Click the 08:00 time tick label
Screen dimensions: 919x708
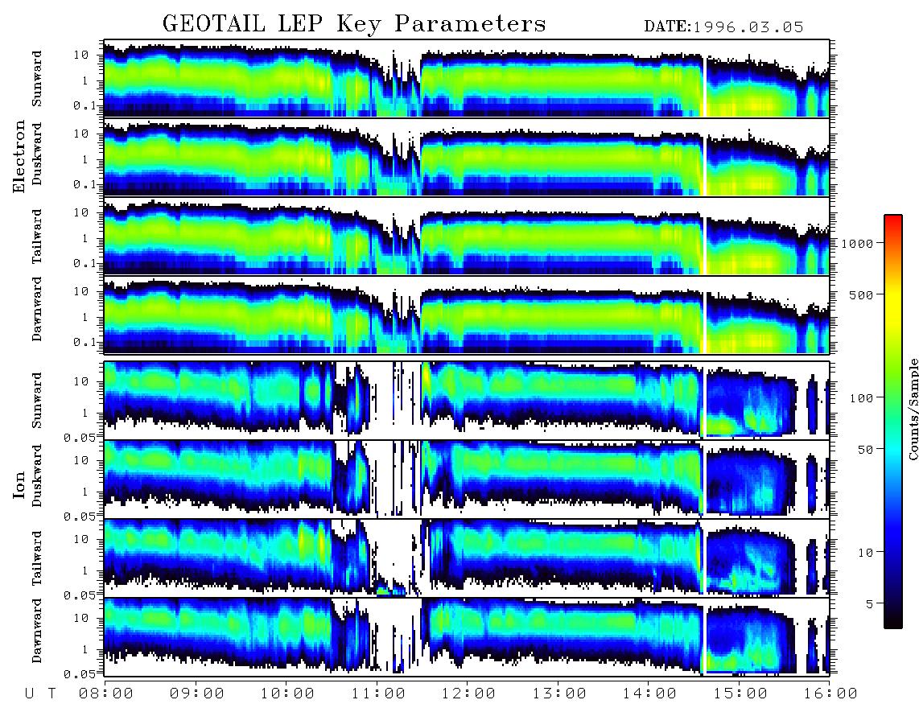pos(106,694)
